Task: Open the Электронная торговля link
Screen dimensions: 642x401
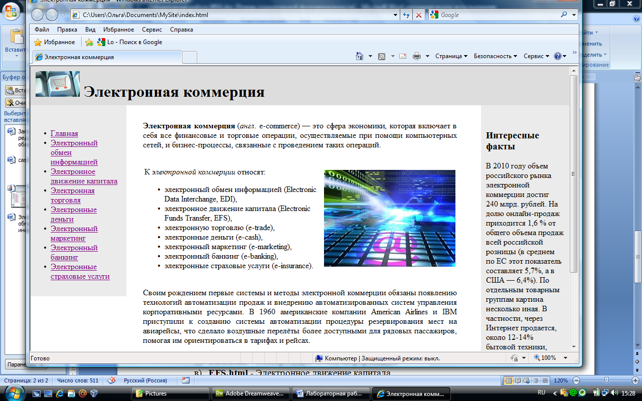Action: [x=73, y=195]
